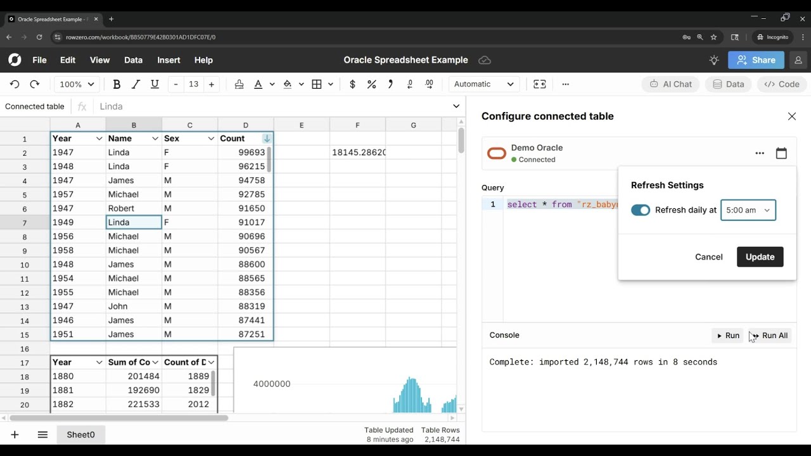Image resolution: width=811 pixels, height=456 pixels.
Task: Open the Automatic format dropdown
Action: click(484, 84)
